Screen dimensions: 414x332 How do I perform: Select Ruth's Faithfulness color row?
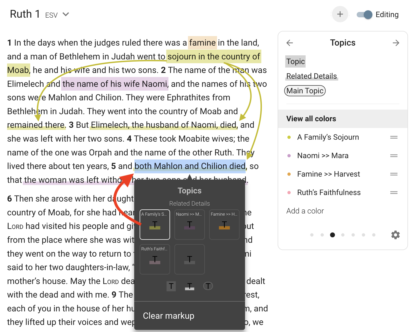pos(343,193)
